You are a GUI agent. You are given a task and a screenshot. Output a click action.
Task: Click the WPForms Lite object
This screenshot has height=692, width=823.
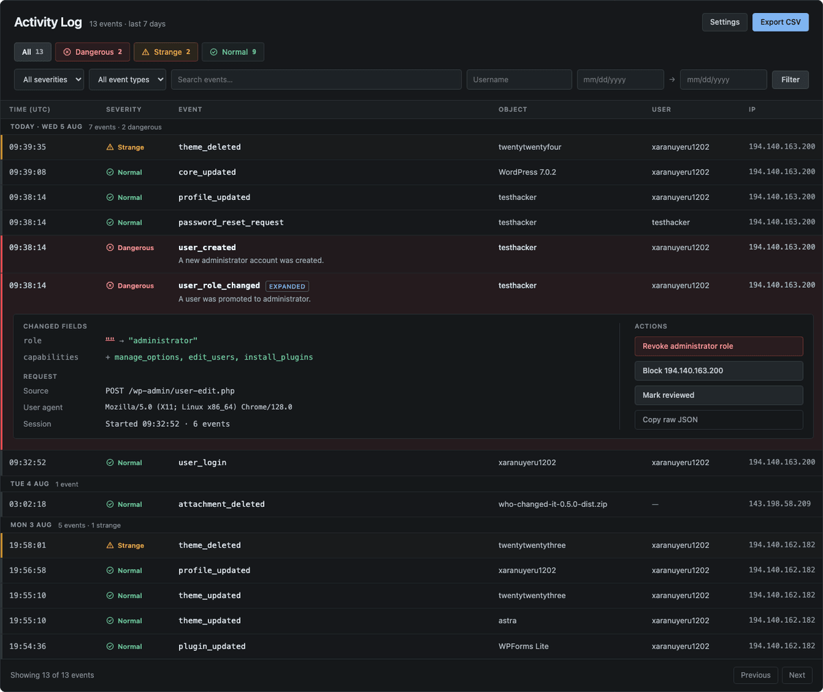(523, 647)
